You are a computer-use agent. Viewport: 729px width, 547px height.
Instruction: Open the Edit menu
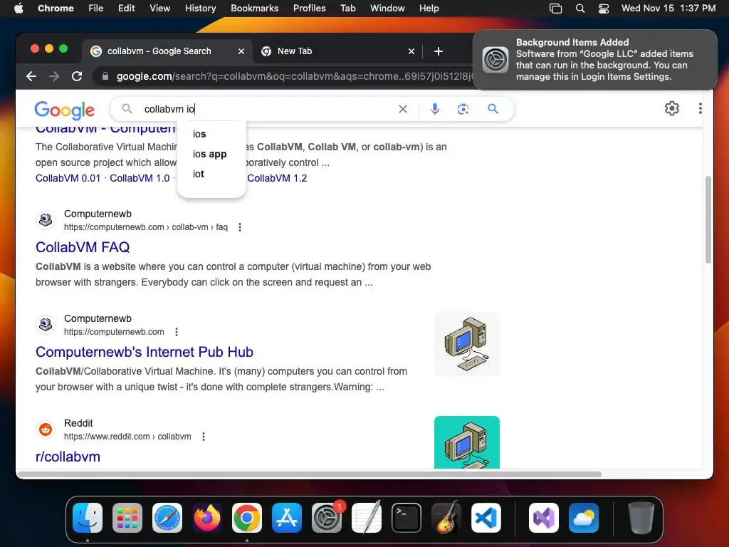click(x=127, y=9)
